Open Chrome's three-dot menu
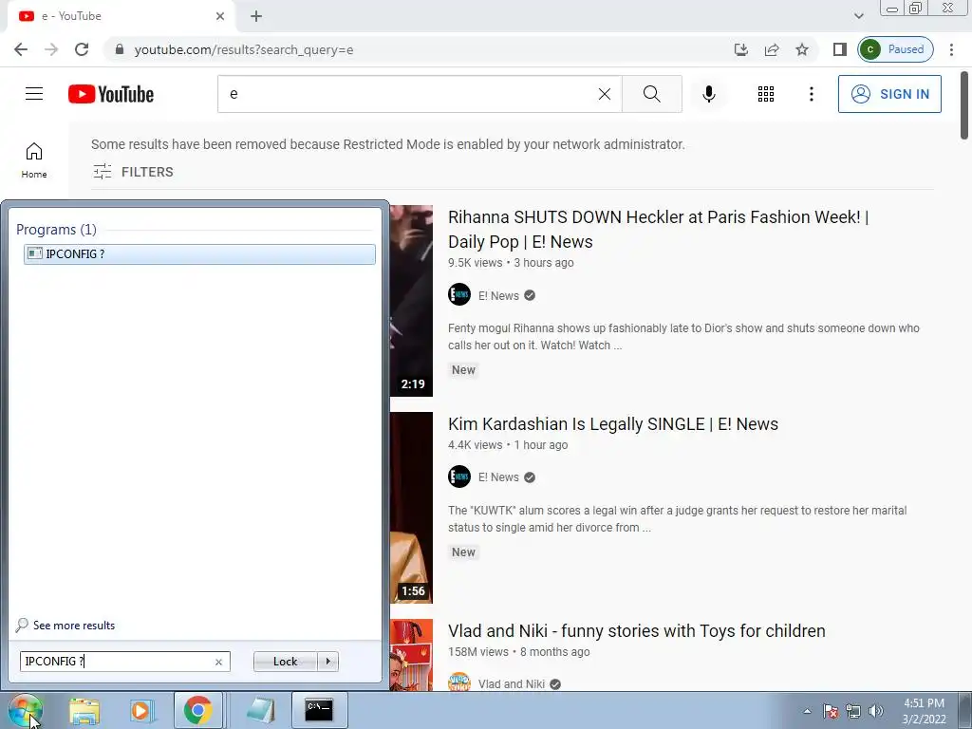The height and width of the screenshot is (729, 972). pyautogui.click(x=951, y=49)
